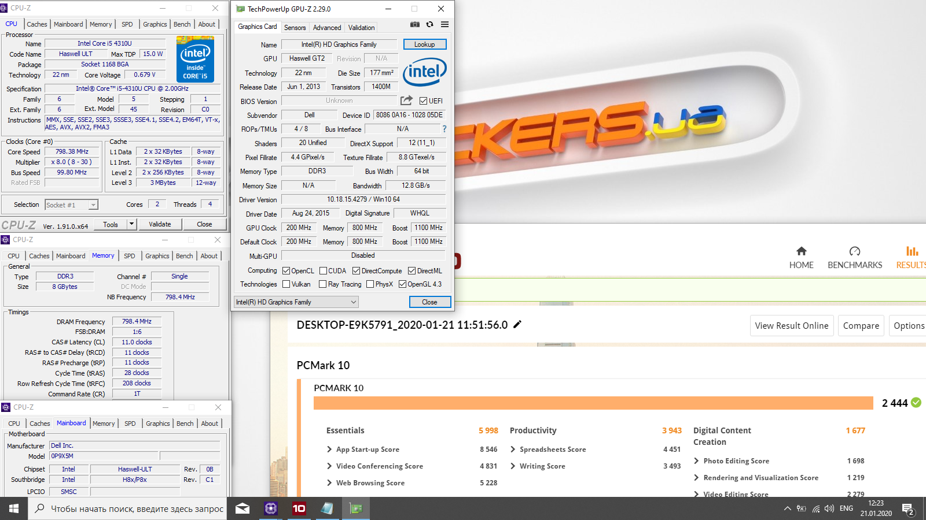Toggle the UEFI checkbox in GPU-Z

(424, 101)
